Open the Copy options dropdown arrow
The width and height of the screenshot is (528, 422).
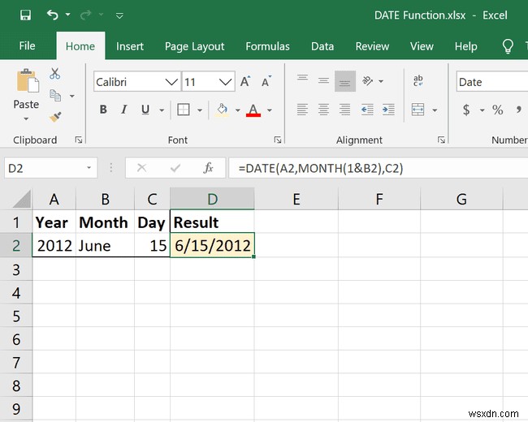coord(72,96)
